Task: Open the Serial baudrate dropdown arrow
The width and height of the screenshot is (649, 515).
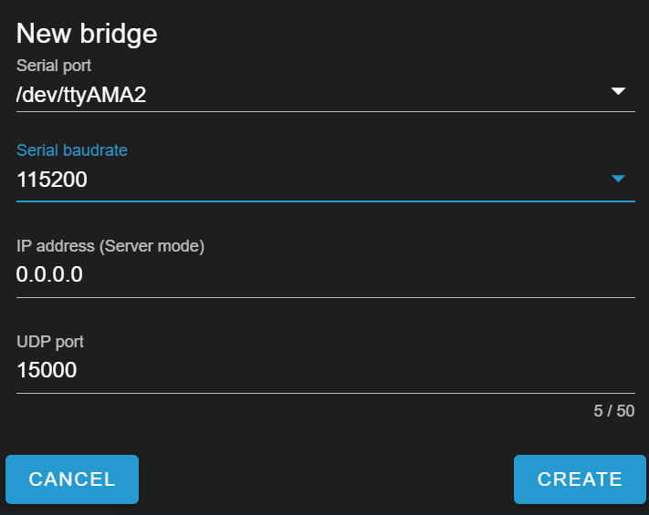Action: pos(618,179)
